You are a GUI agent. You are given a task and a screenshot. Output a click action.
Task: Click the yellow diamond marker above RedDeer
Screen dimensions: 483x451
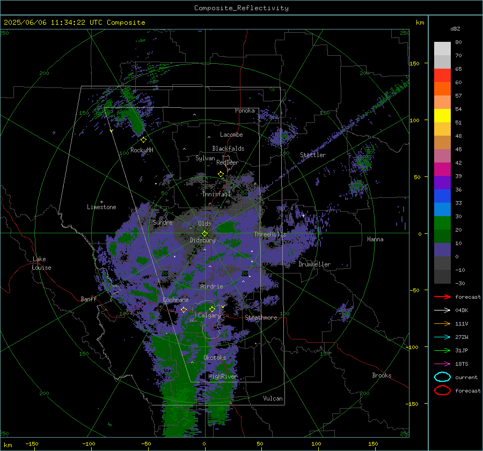(x=221, y=174)
